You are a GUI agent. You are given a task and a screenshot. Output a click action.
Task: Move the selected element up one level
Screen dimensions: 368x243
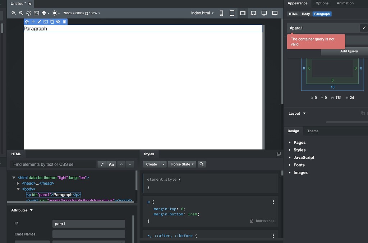(33, 22)
